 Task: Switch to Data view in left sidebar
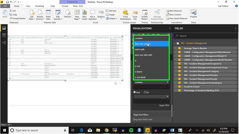pos(4,35)
